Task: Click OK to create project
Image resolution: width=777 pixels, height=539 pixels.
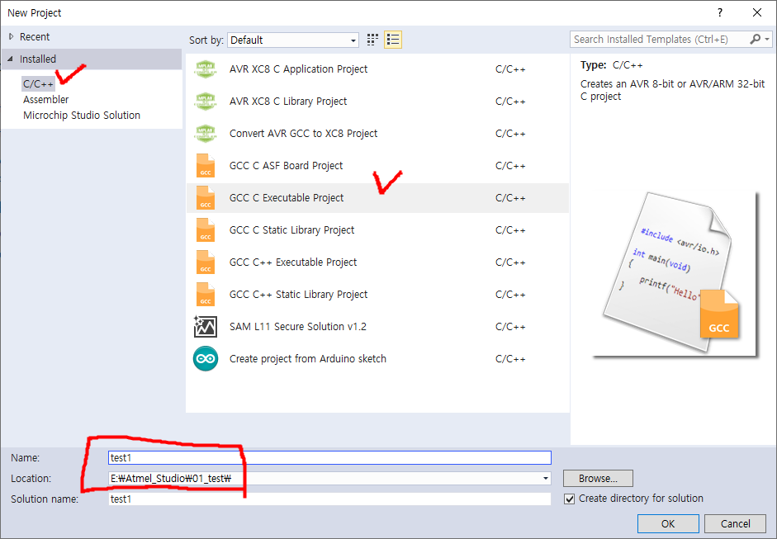Action: pos(668,523)
